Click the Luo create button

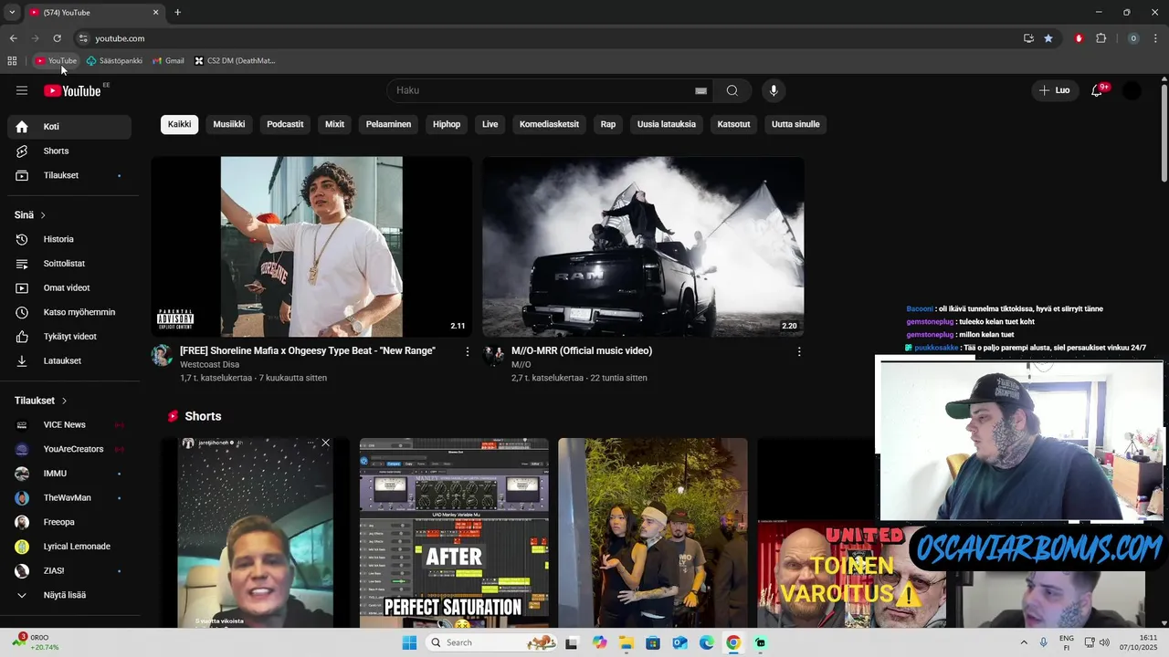tap(1054, 90)
